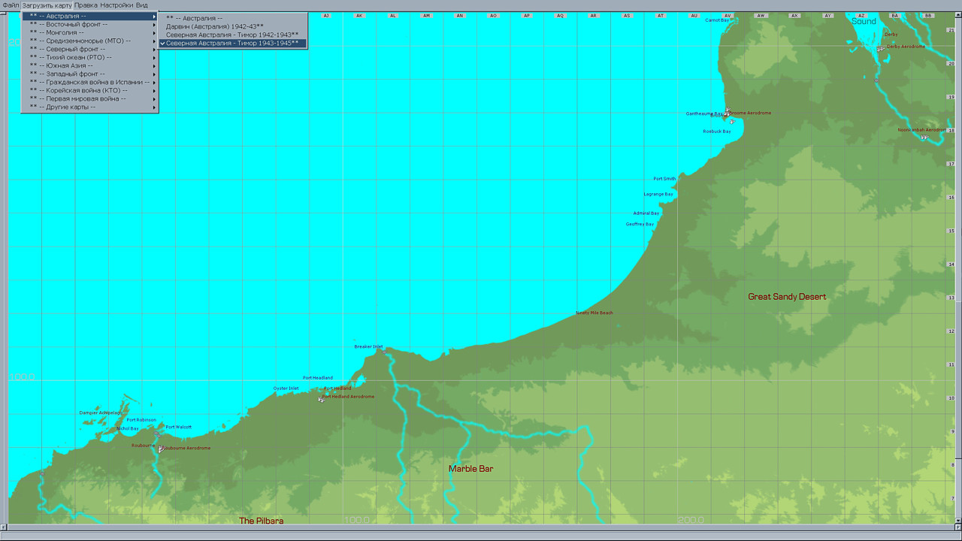Image resolution: width=962 pixels, height=541 pixels.
Task: Click the Derby town label
Action: tap(891, 35)
